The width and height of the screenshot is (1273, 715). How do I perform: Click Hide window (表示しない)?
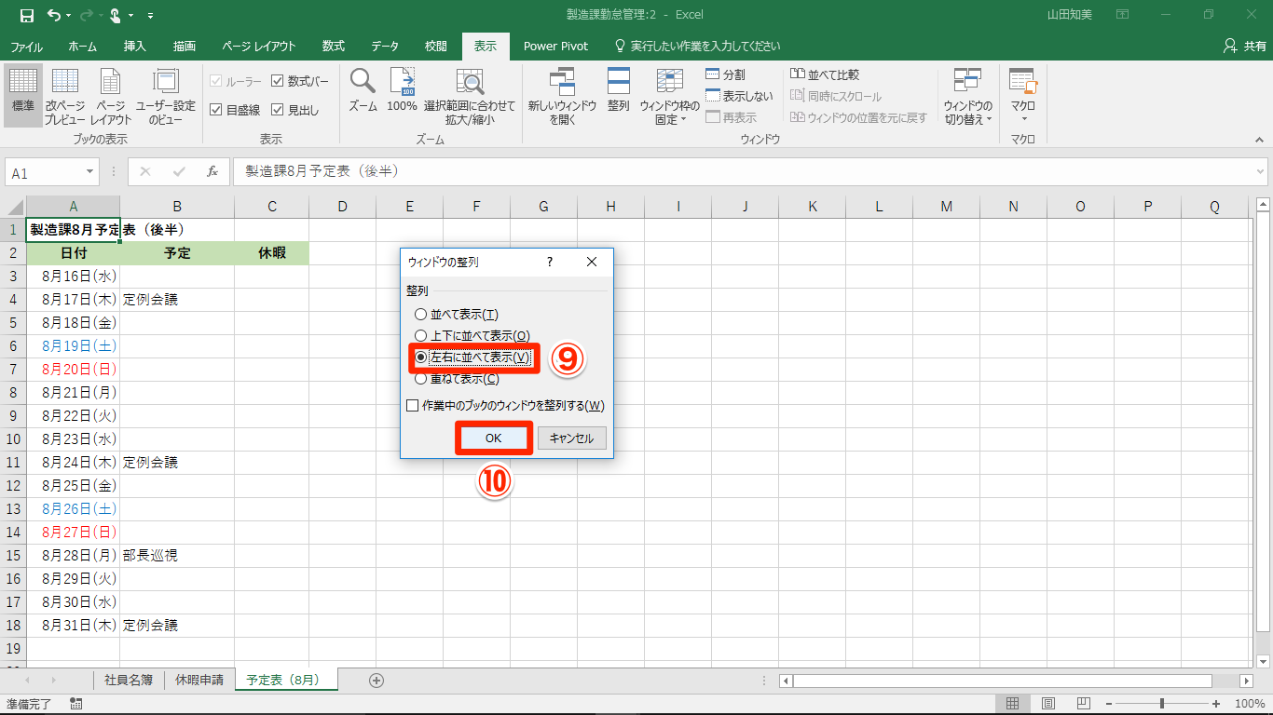tap(740, 96)
